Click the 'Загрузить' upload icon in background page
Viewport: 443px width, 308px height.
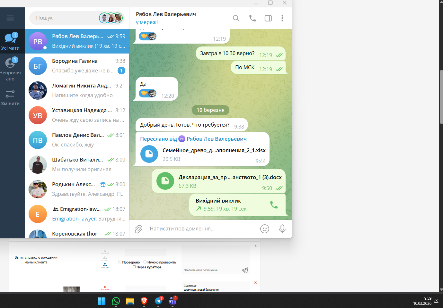coord(105,265)
